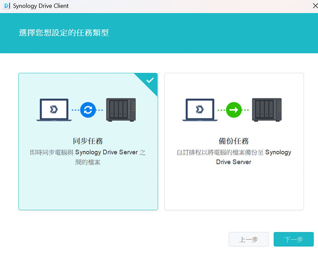Click the 備份任務 title text
The height and width of the screenshot is (253, 318).
click(x=234, y=141)
